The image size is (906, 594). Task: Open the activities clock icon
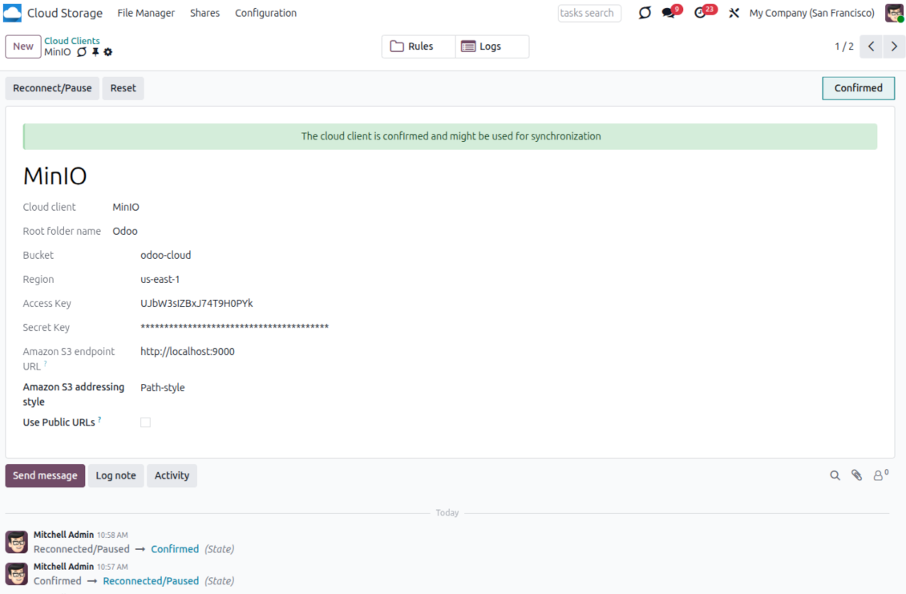click(x=700, y=13)
